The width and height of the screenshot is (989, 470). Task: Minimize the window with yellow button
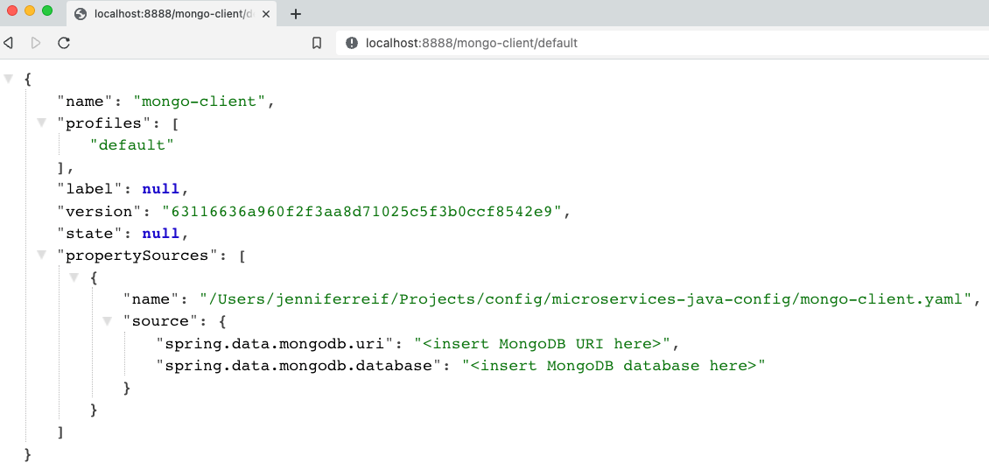pyautogui.click(x=30, y=11)
